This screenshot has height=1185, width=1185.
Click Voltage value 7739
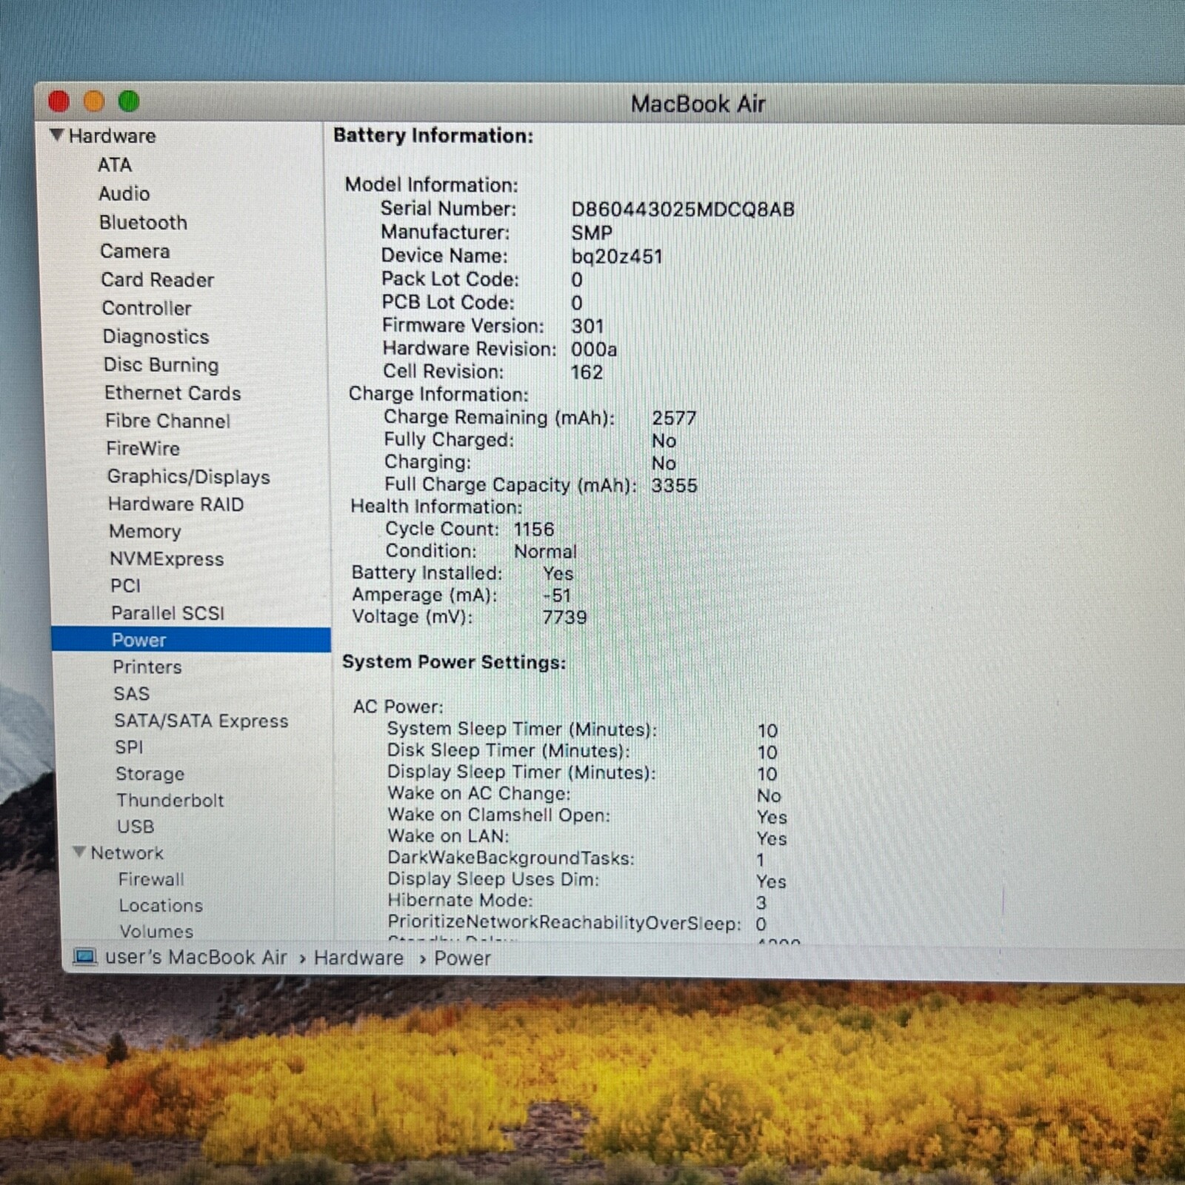(x=564, y=617)
